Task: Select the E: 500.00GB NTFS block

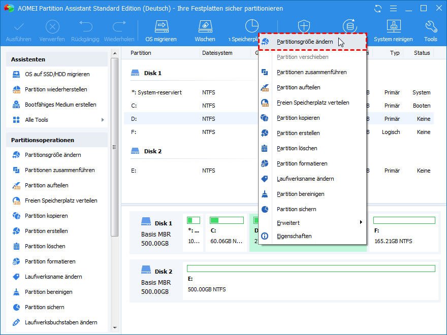Action: 311,281
